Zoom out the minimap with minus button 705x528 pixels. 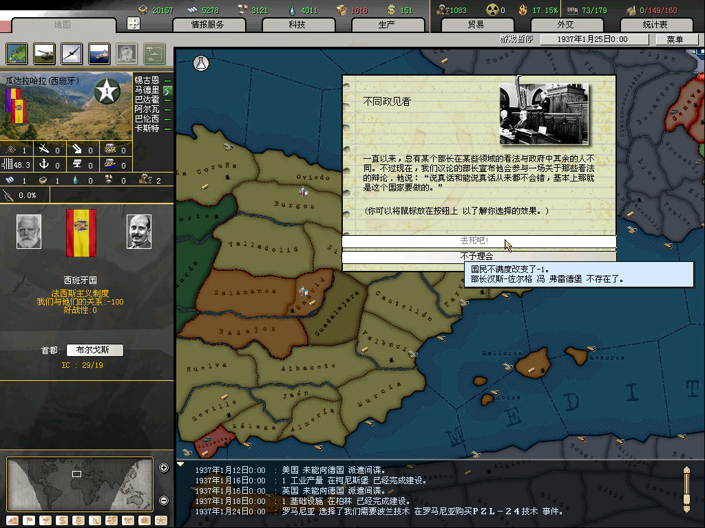(x=164, y=500)
